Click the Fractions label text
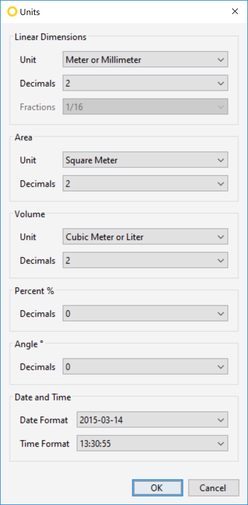Image resolution: width=248 pixels, height=505 pixels. pos(38,107)
